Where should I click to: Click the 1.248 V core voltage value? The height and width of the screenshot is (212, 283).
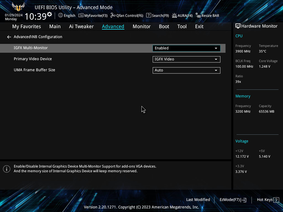264,67
